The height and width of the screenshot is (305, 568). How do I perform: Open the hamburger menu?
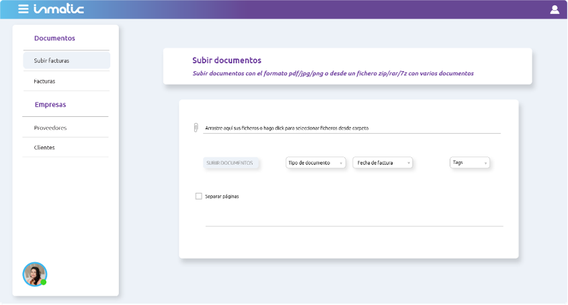coord(23,9)
